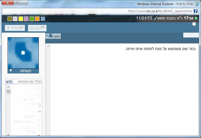The width and height of the screenshot is (201, 138).
Task: Expand the פעולות actions menu
Action: [x=23, y=71]
